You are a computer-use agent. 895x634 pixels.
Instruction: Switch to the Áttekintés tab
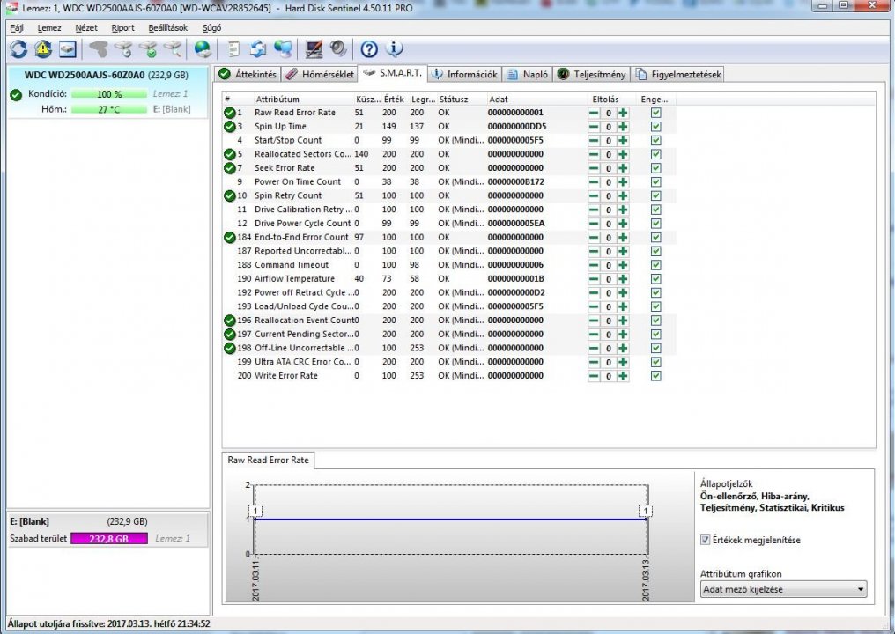248,74
